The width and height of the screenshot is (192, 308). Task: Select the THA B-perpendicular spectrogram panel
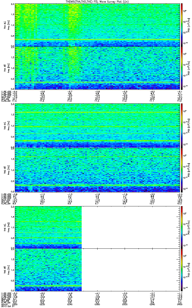tap(97, 25)
